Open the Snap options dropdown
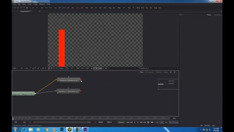The height and width of the screenshot is (132, 234). click(62, 68)
